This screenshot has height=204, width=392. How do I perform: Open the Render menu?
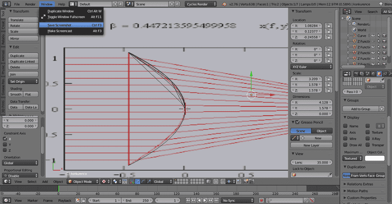[x=30, y=4]
